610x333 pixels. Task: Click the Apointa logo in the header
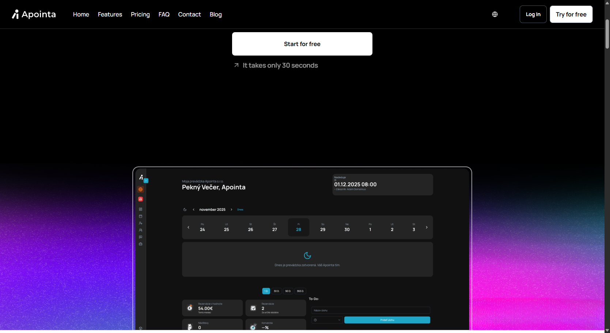(x=34, y=14)
